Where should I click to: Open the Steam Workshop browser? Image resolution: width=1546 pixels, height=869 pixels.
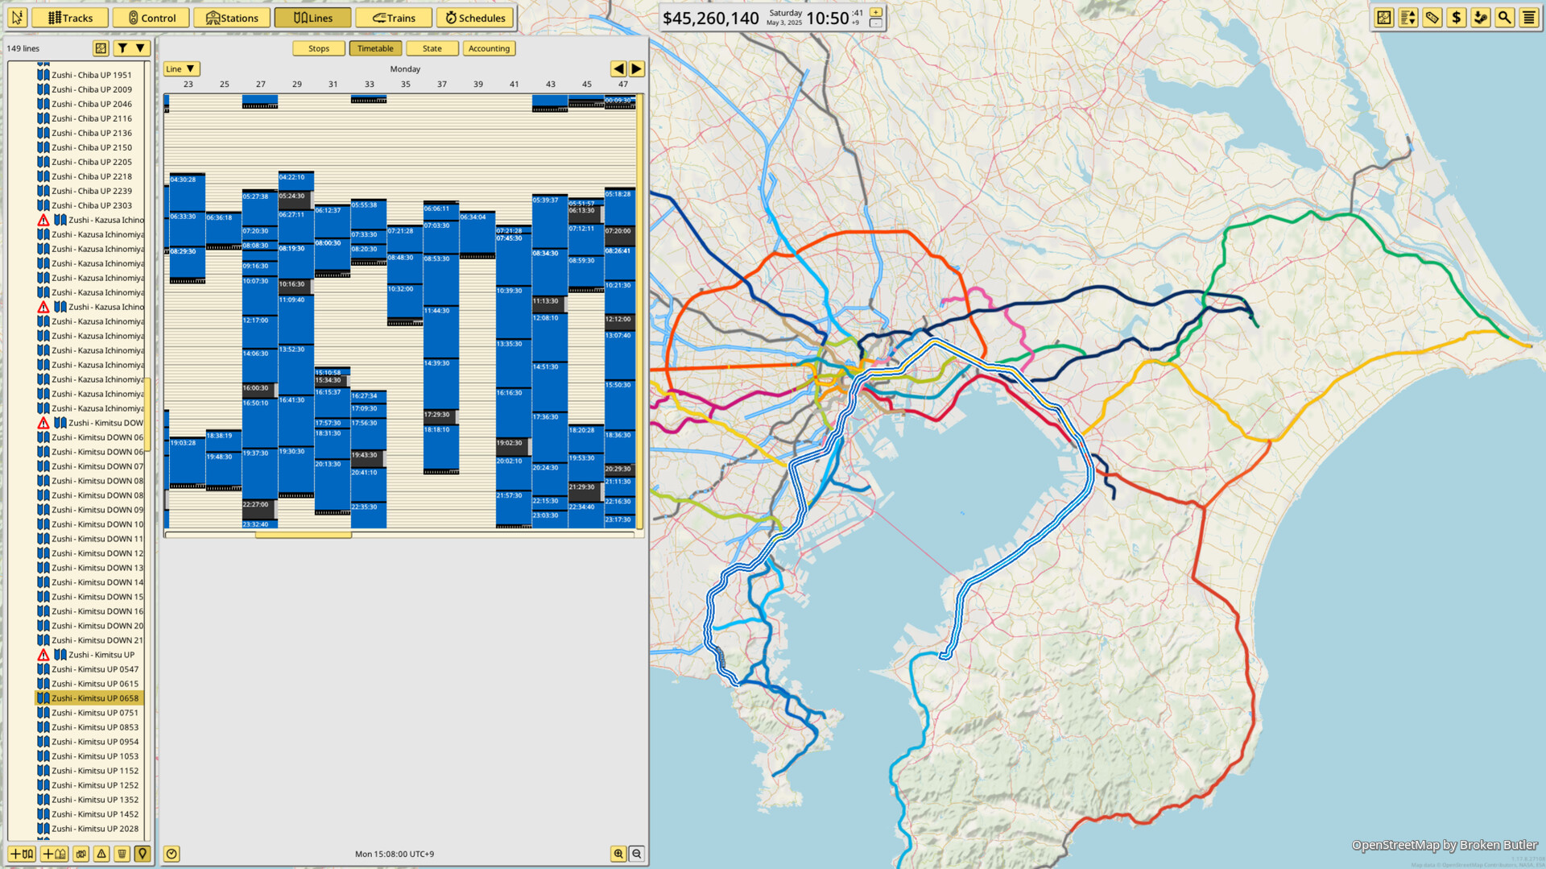pos(1480,17)
